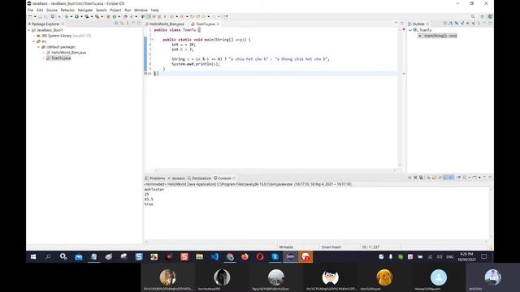520x292 pixels.
Task: Click the Run button (green play) in toolbar
Action: coord(76,16)
